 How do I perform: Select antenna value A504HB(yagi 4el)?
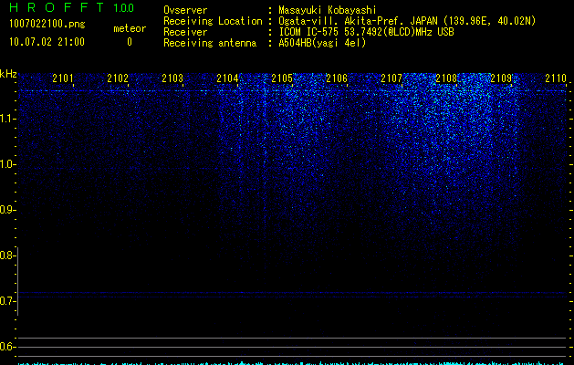[x=322, y=43]
